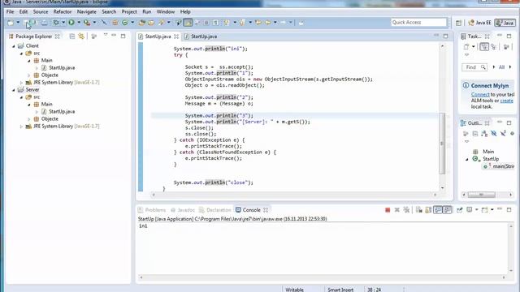Click the Connect link in Mylyn

pyautogui.click(x=480, y=95)
